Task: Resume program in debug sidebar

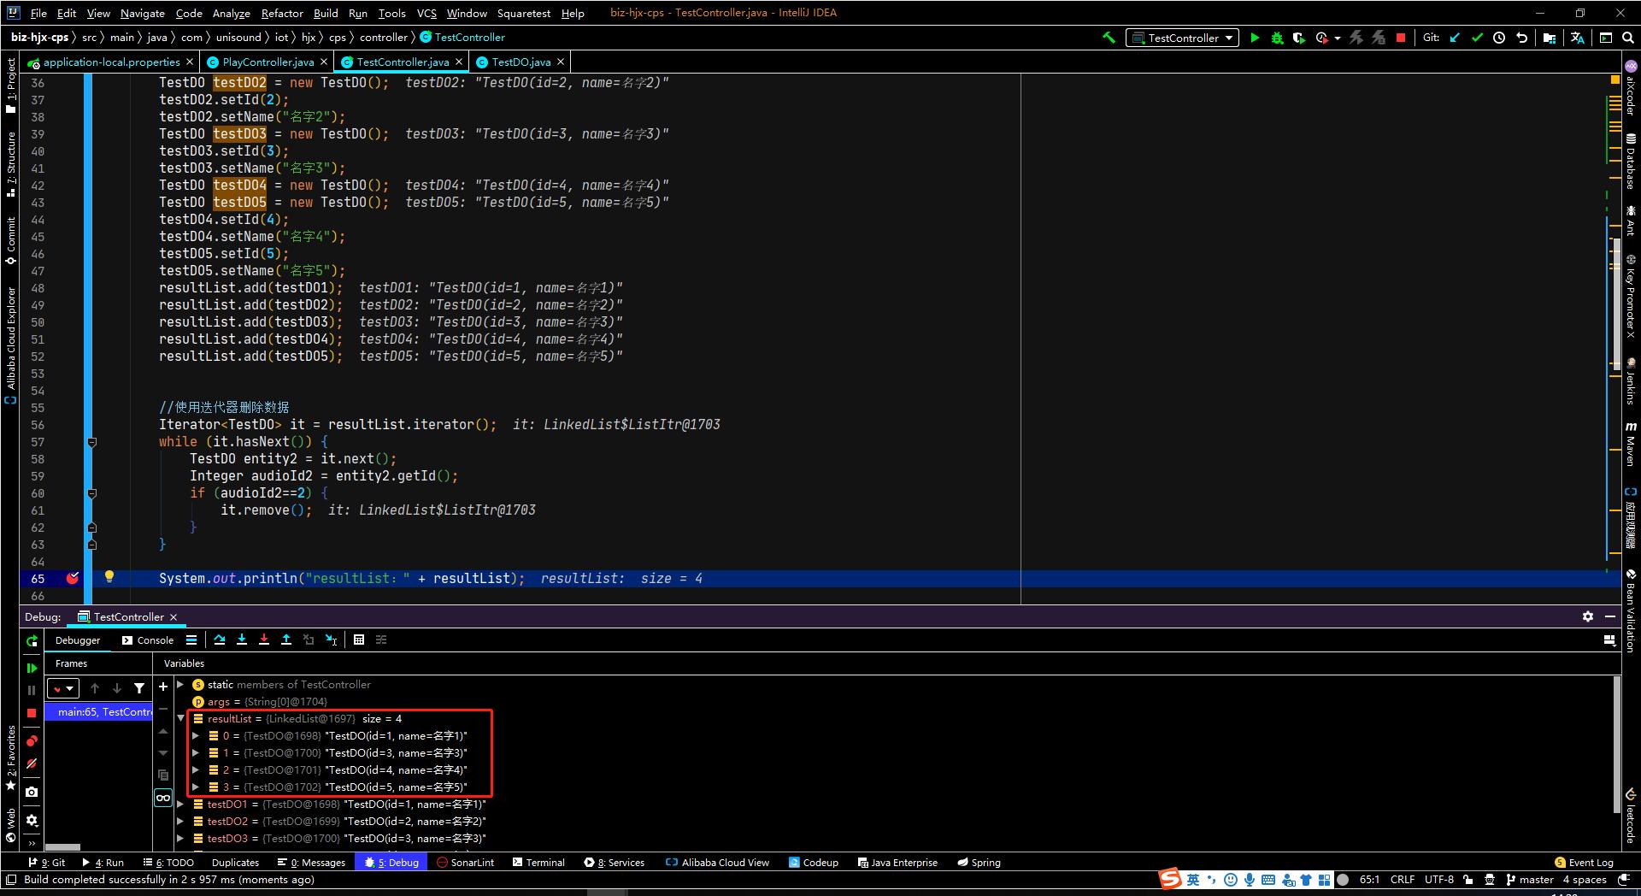Action: (32, 668)
